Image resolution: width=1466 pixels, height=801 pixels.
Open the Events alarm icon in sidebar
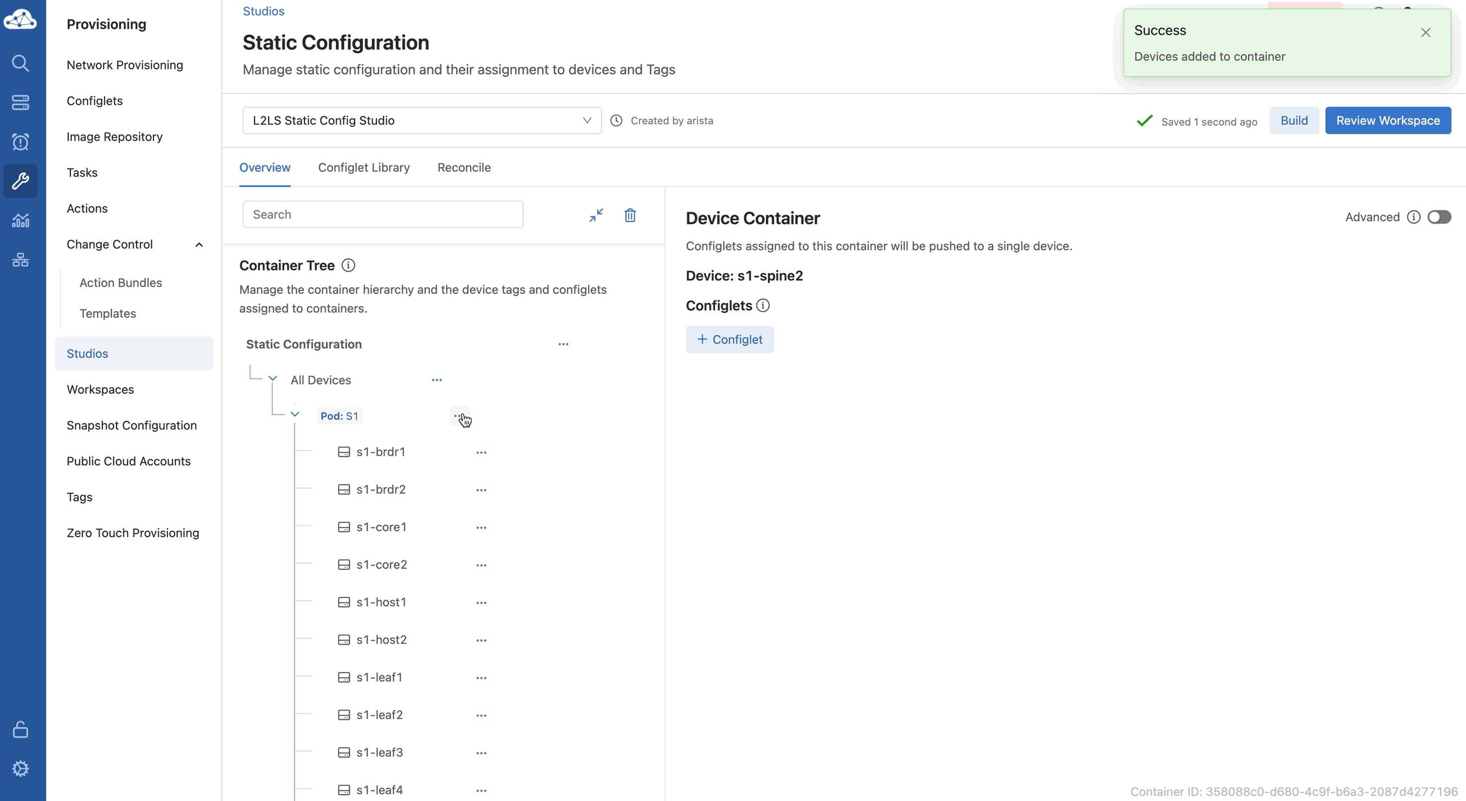[20, 142]
